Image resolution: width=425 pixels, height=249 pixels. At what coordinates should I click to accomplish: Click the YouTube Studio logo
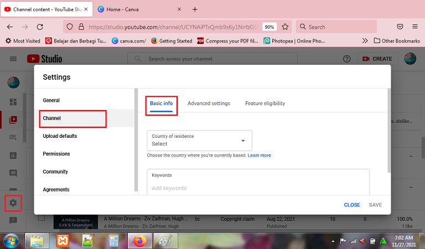pos(45,59)
